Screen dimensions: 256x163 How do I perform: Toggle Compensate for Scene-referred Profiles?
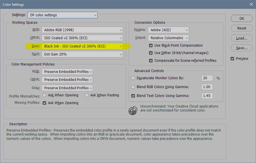point(151,61)
